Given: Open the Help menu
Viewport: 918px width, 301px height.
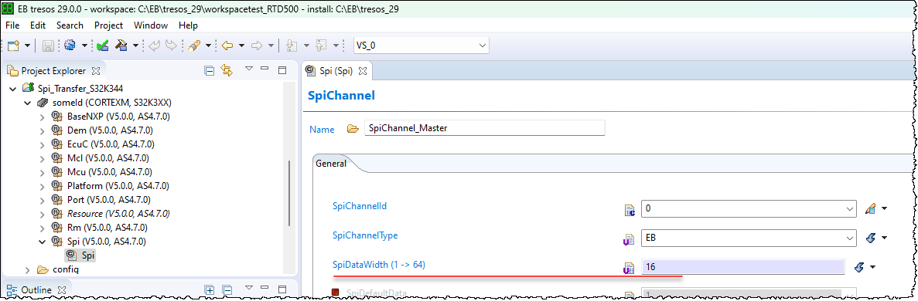Looking at the screenshot, I should [188, 25].
